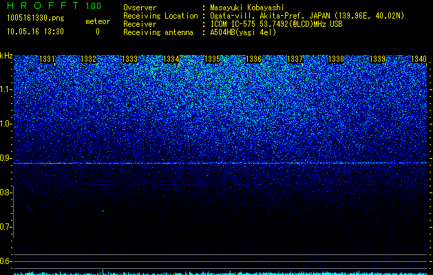This screenshot has height=275, width=433.
Task: Click the 1340 time marker
Action: [x=419, y=59]
